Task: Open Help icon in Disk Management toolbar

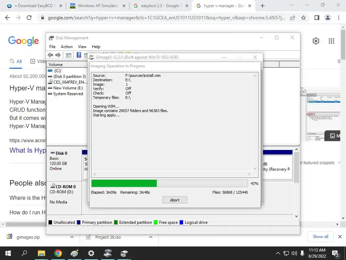Action: pos(79,55)
